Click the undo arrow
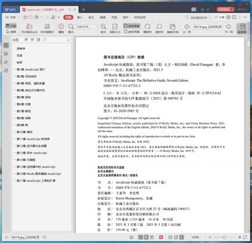 (42, 17)
